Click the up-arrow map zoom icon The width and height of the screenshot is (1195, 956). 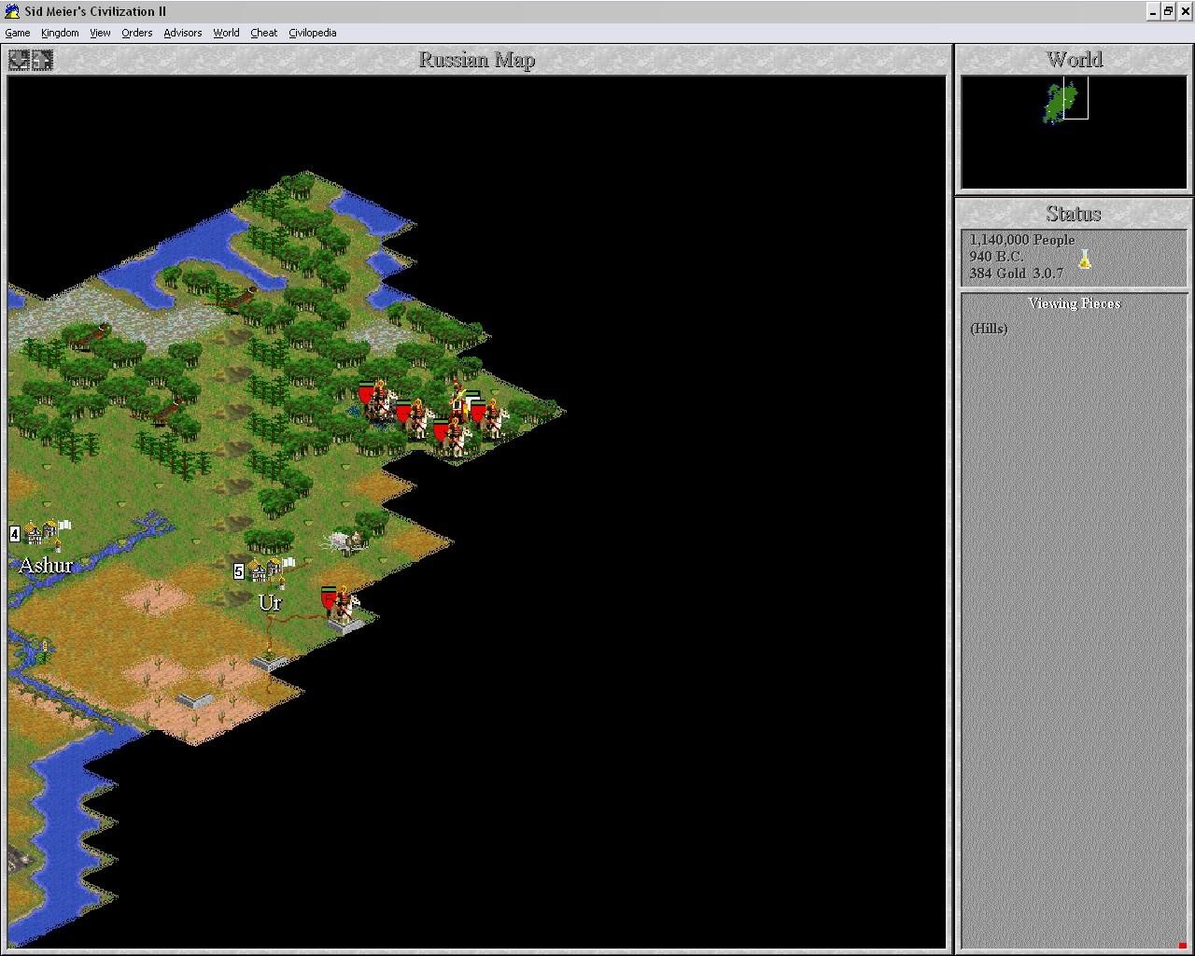(x=42, y=60)
